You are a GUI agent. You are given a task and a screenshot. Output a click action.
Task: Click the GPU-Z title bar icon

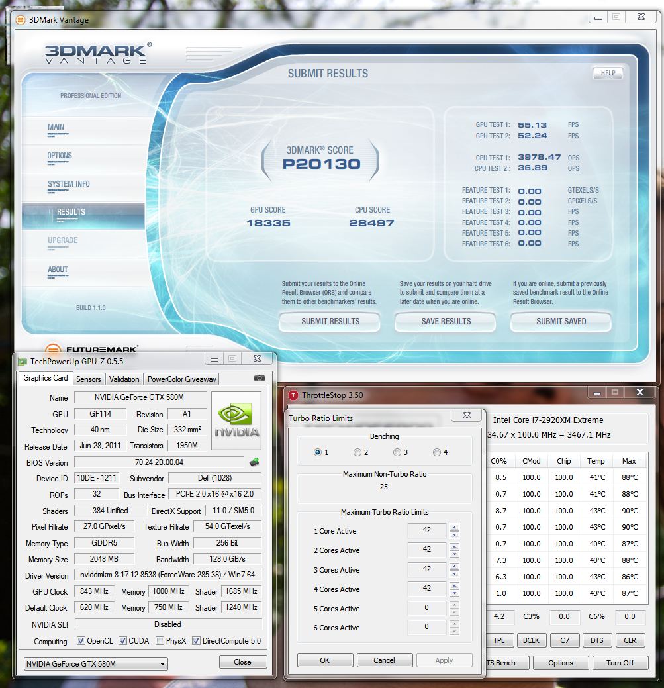[23, 362]
